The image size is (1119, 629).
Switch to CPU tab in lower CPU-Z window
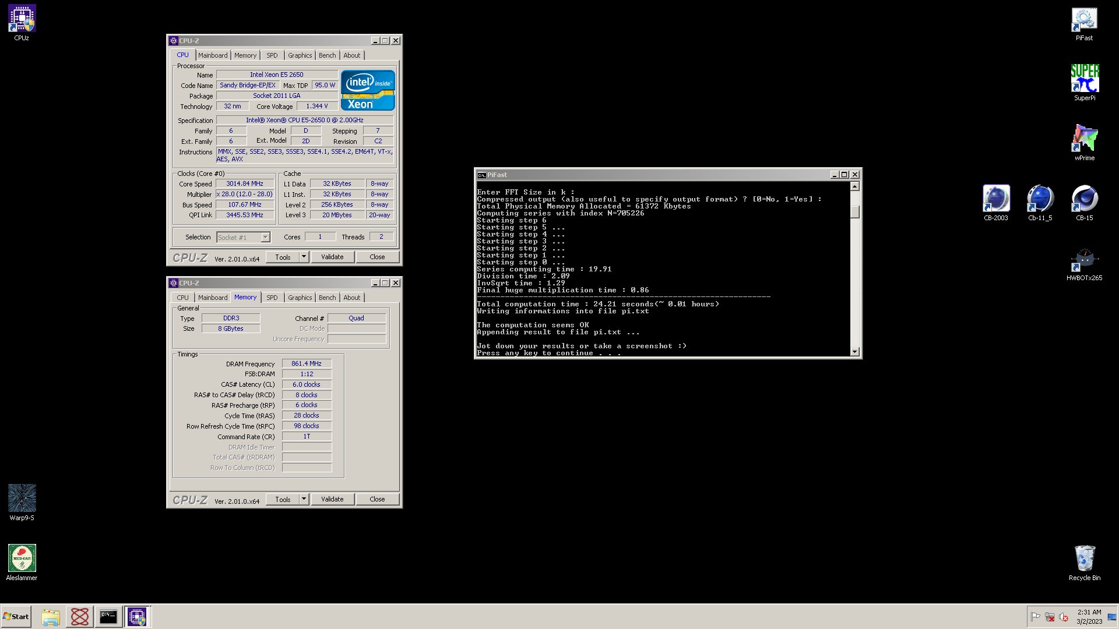click(183, 298)
